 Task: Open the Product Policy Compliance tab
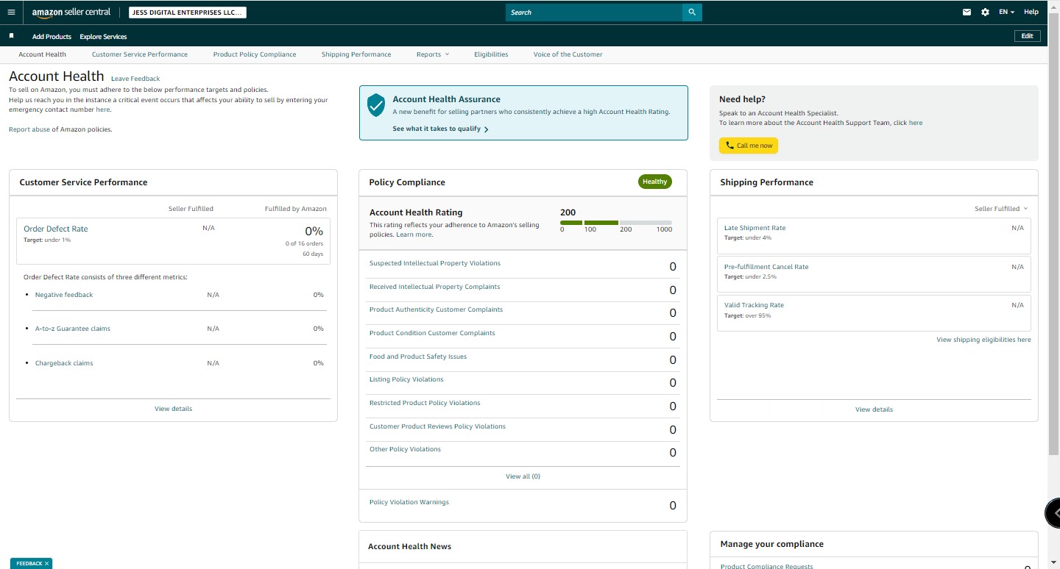pos(255,54)
